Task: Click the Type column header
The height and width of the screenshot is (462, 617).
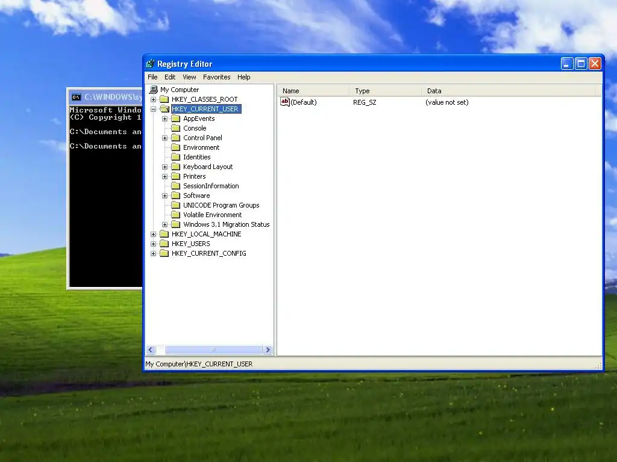Action: tap(386, 91)
